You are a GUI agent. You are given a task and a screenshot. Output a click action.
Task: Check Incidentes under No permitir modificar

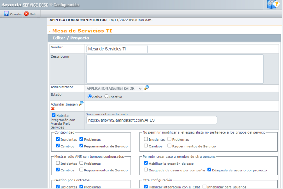tap(146, 139)
